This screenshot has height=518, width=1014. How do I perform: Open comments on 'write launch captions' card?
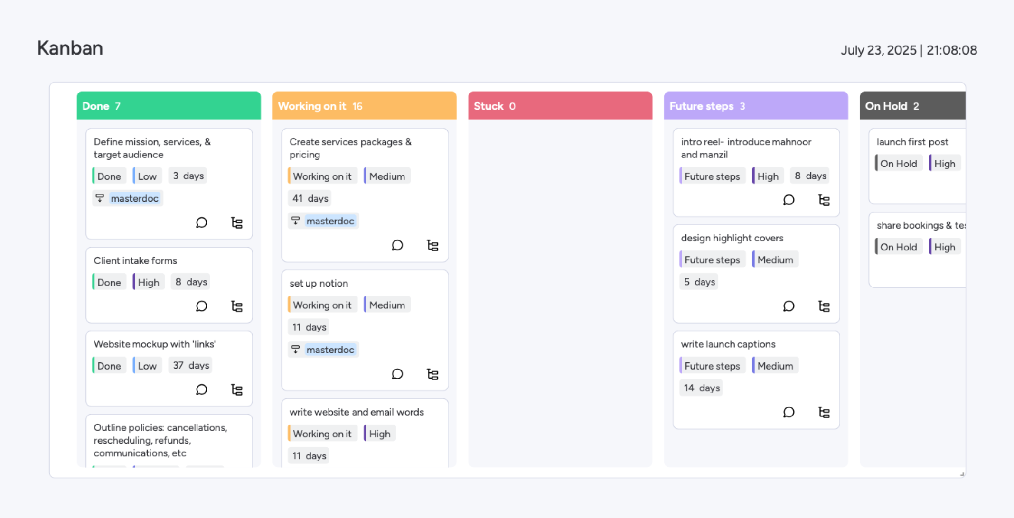(x=789, y=412)
